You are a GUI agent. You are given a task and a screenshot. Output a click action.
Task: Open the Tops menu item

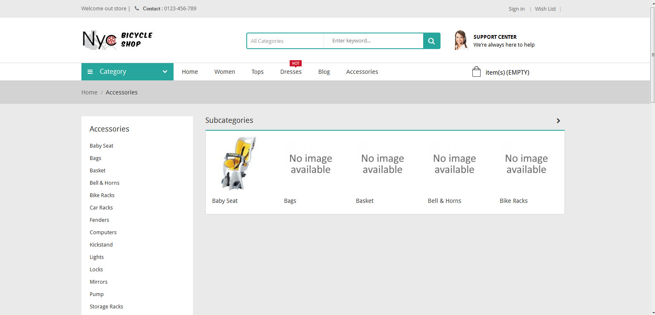[257, 72]
